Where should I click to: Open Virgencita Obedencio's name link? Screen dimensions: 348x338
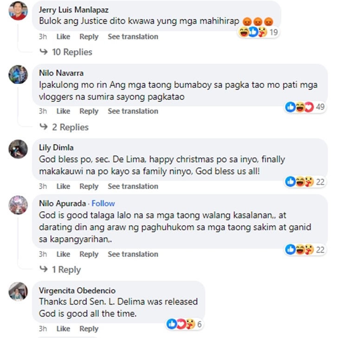click(77, 290)
